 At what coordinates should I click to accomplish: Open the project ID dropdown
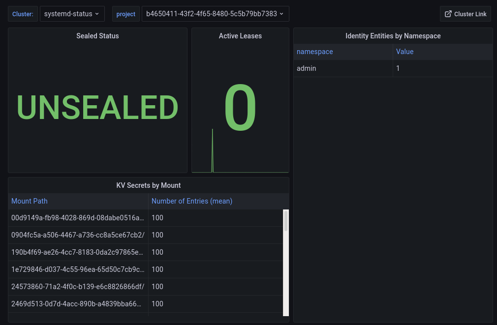pyautogui.click(x=215, y=14)
